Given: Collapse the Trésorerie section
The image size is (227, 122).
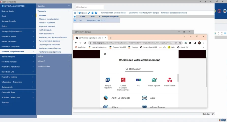Looking at the screenshot, I should [x=54, y=11].
